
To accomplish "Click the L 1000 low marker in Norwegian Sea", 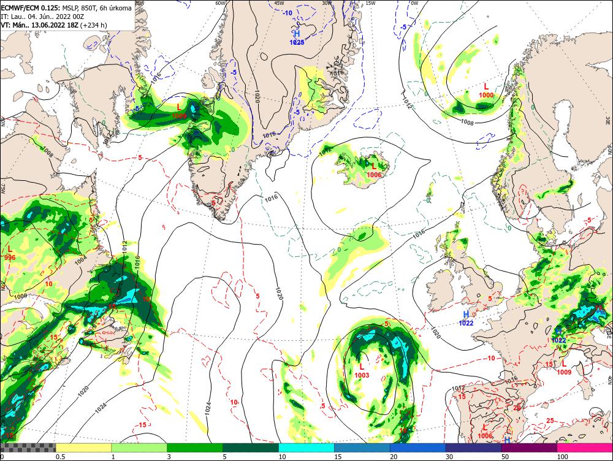I will pos(486,90).
